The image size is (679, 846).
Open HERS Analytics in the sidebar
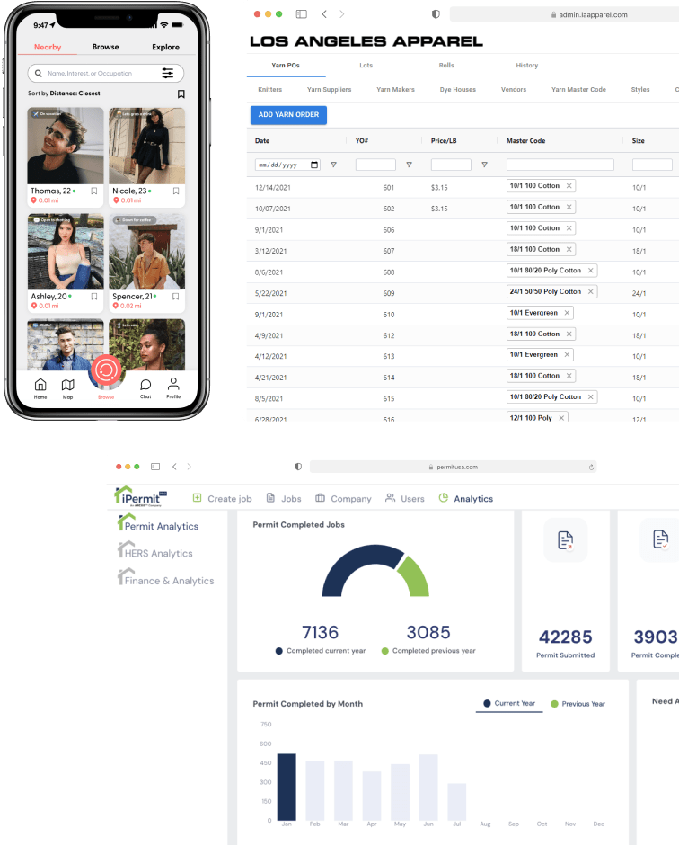point(159,554)
